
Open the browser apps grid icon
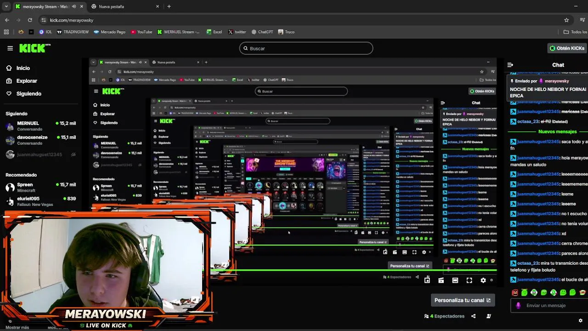[6, 32]
